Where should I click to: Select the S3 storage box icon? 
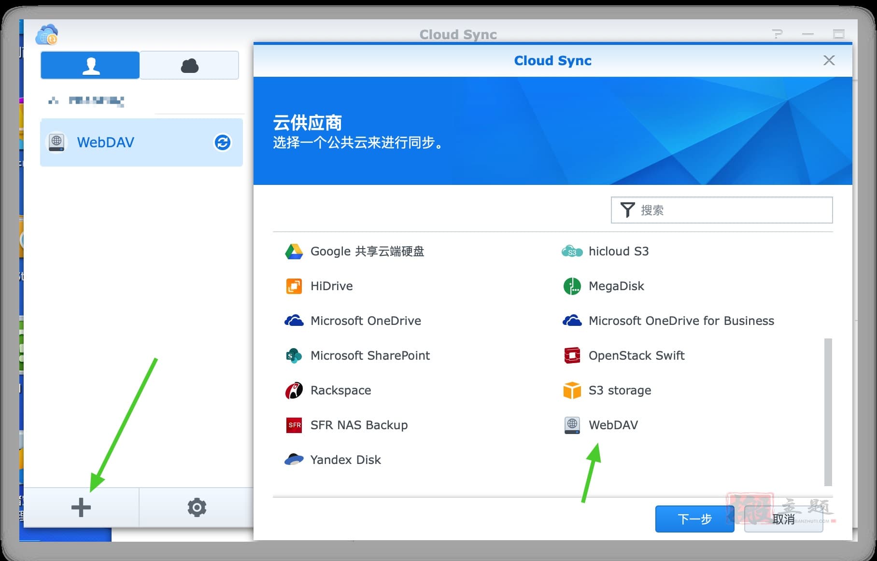pos(572,391)
